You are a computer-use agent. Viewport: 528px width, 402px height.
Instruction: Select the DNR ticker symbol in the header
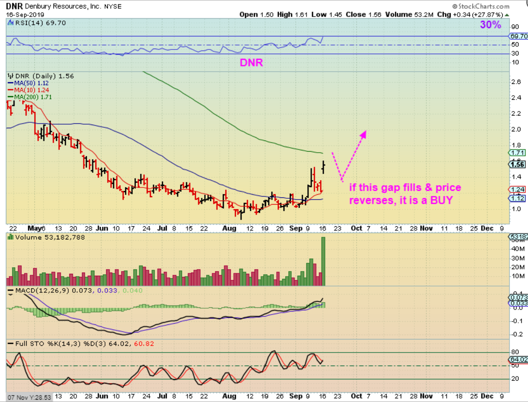pyautogui.click(x=14, y=6)
